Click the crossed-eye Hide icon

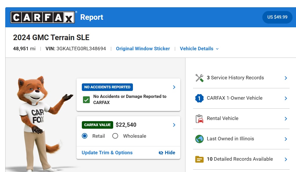coord(161,153)
